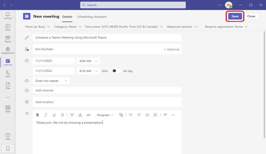The image size is (266, 154).
Task: Open Calls in the sidebar
Action: click(8, 74)
